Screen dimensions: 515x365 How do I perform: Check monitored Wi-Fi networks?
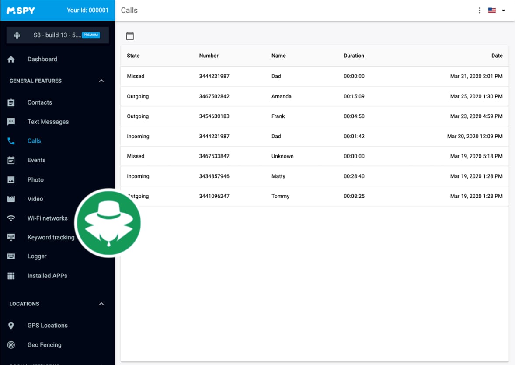(47, 218)
